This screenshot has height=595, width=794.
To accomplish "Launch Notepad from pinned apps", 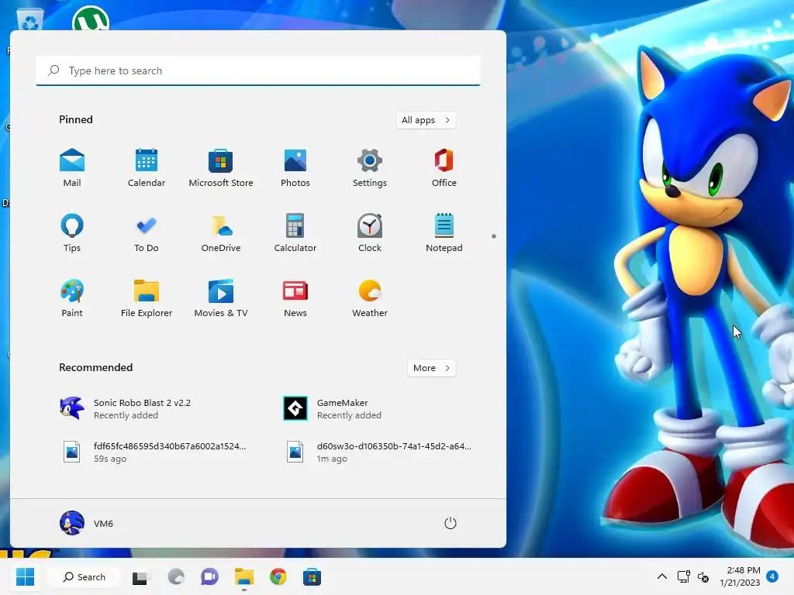I will point(444,232).
